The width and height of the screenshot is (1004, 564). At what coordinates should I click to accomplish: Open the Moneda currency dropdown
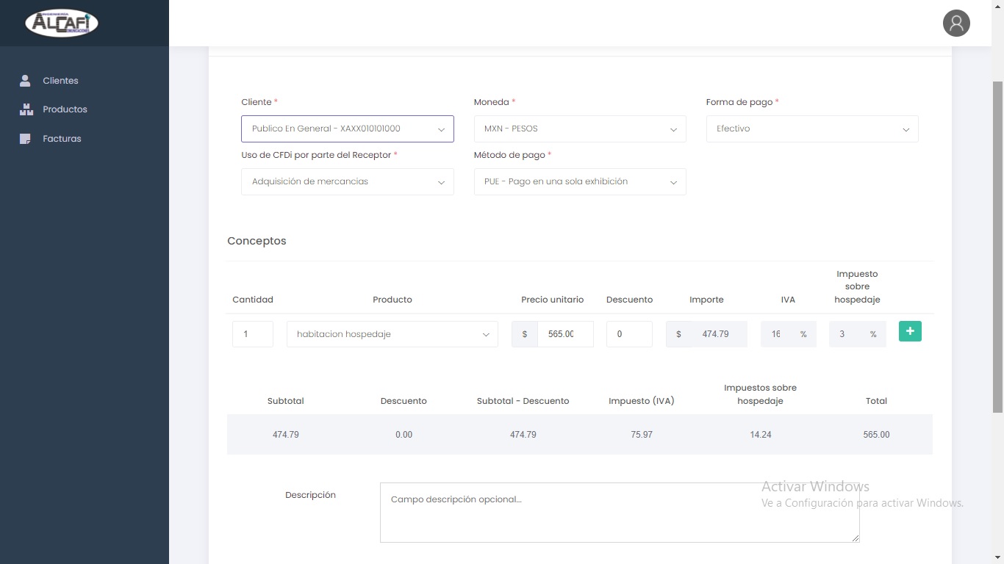coord(579,129)
